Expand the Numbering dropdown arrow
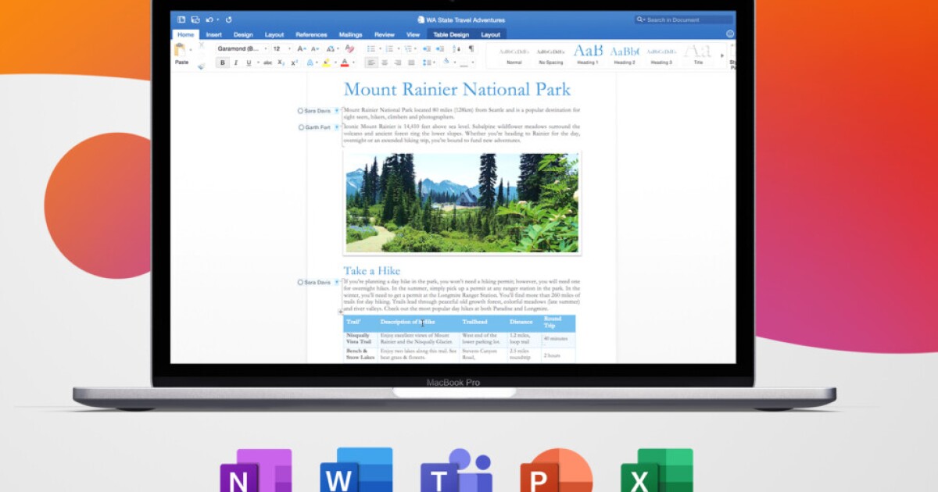This screenshot has width=938, height=492. (x=398, y=48)
